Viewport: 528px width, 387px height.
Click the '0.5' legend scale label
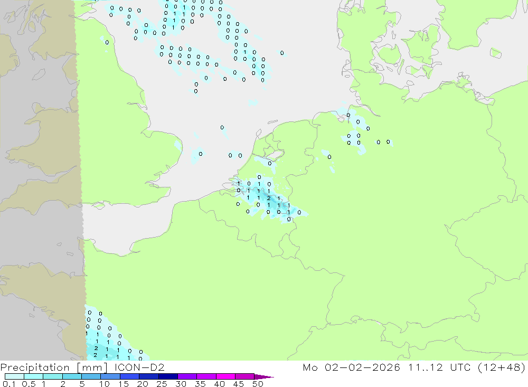pos(29,384)
